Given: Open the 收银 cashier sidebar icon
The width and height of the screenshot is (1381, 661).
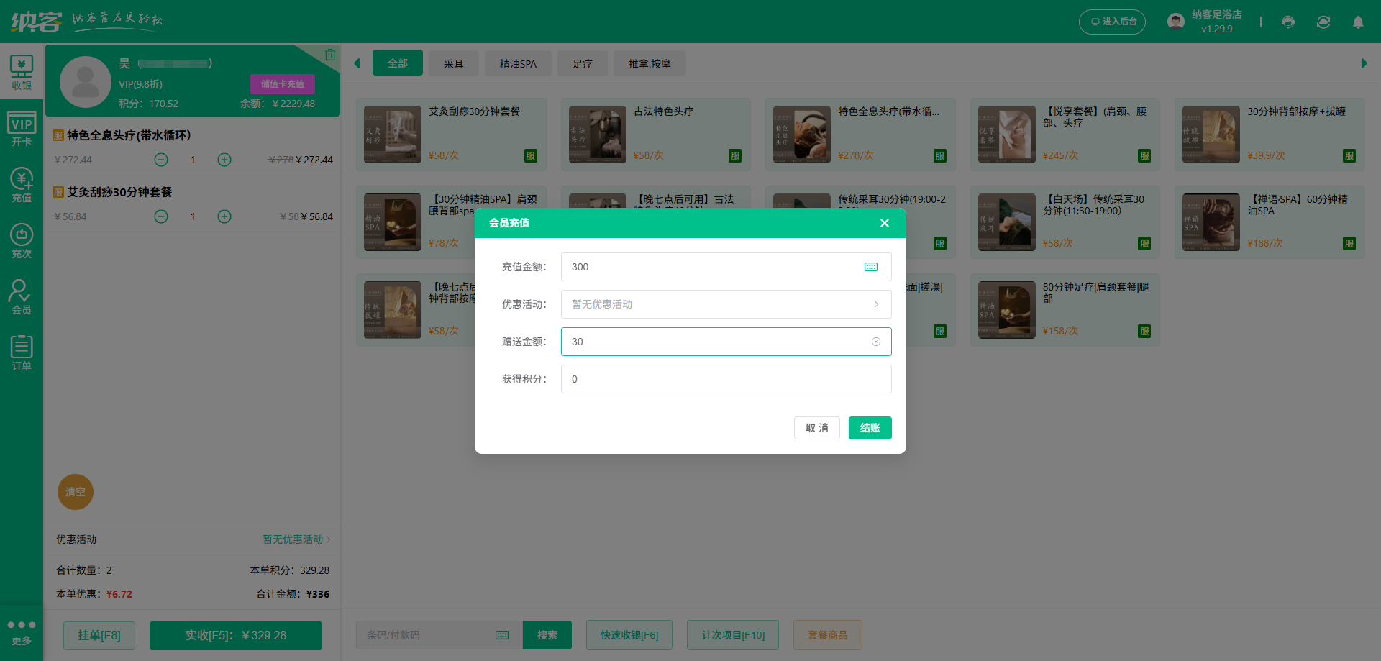Looking at the screenshot, I should [x=22, y=73].
